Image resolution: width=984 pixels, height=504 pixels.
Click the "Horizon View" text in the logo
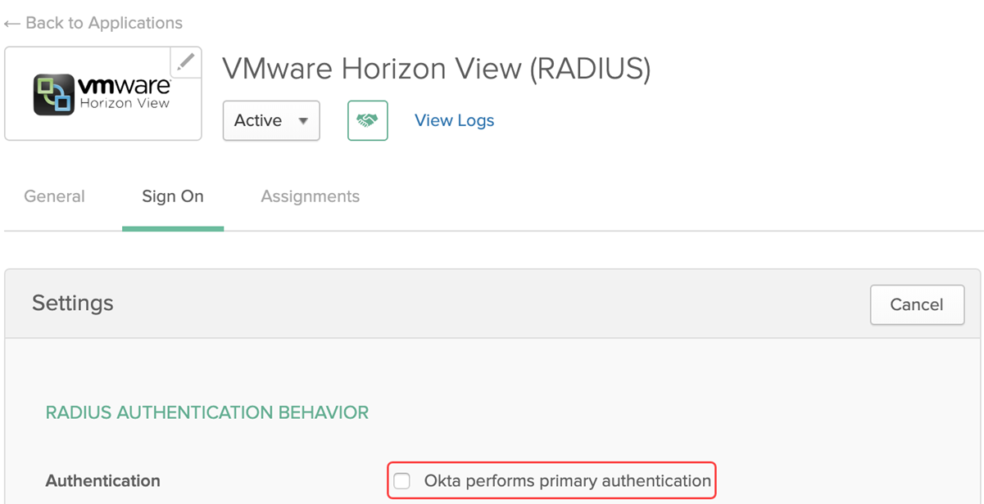pos(125,104)
